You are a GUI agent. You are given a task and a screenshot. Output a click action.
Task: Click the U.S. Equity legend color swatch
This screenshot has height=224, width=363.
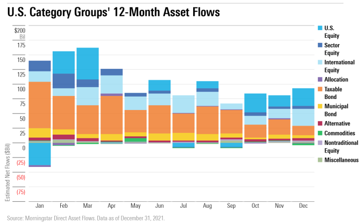pyautogui.click(x=320, y=28)
